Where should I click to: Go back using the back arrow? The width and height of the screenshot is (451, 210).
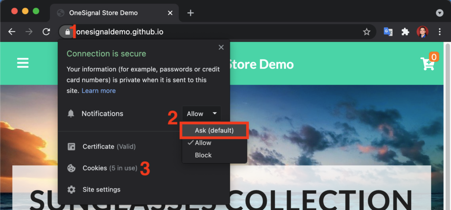pyautogui.click(x=12, y=32)
